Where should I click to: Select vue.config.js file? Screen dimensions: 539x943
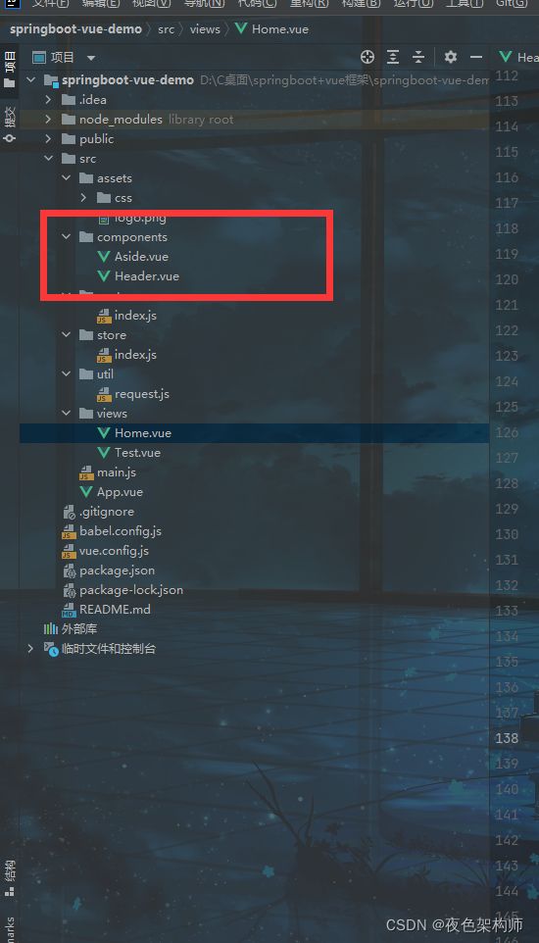coord(115,551)
